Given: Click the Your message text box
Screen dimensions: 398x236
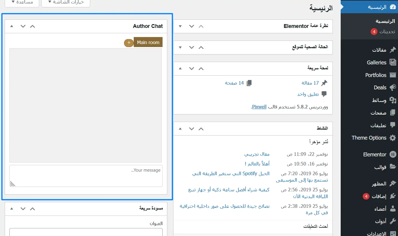Looking at the screenshot, I should [86, 176].
